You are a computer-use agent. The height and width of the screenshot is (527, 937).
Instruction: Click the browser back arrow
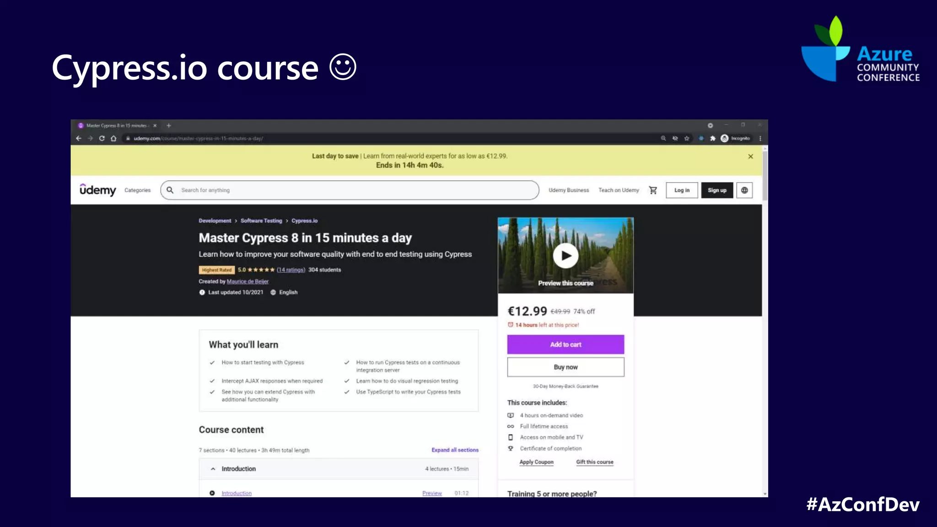79,138
